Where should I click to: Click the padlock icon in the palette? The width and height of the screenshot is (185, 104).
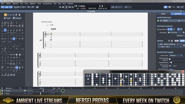20,67
